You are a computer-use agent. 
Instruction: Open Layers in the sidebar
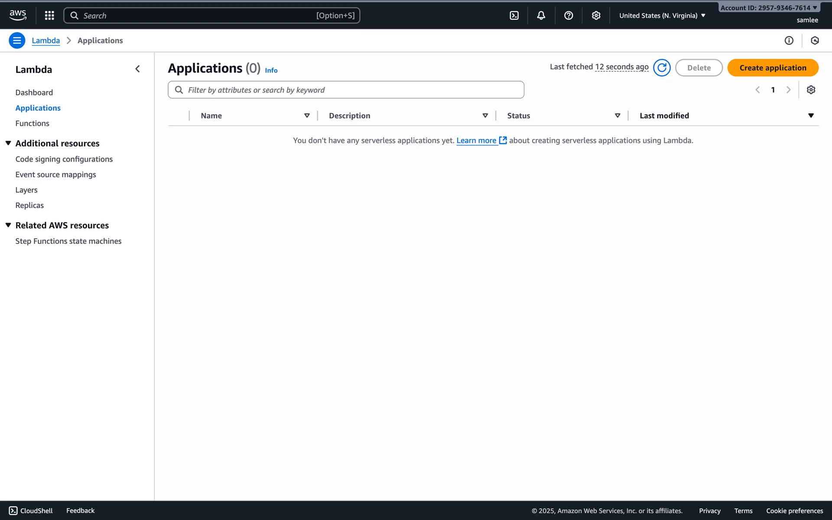point(26,190)
